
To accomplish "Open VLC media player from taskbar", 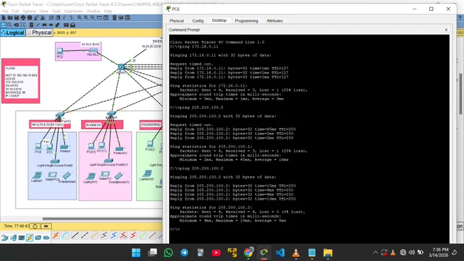I will 295,253.
